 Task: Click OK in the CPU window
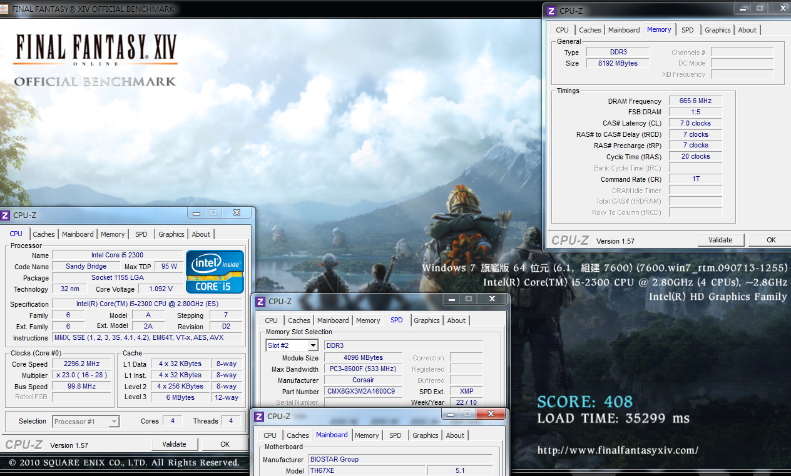pos(225,444)
